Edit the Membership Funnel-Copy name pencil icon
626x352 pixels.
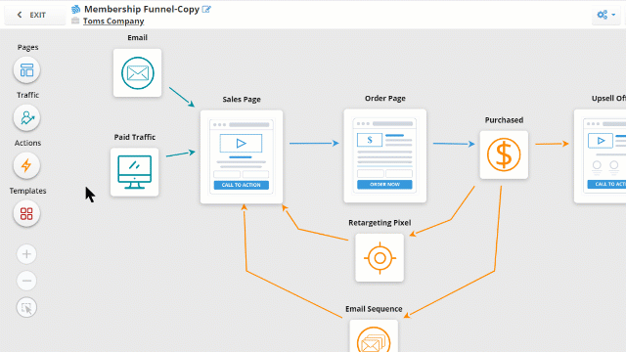[206, 9]
